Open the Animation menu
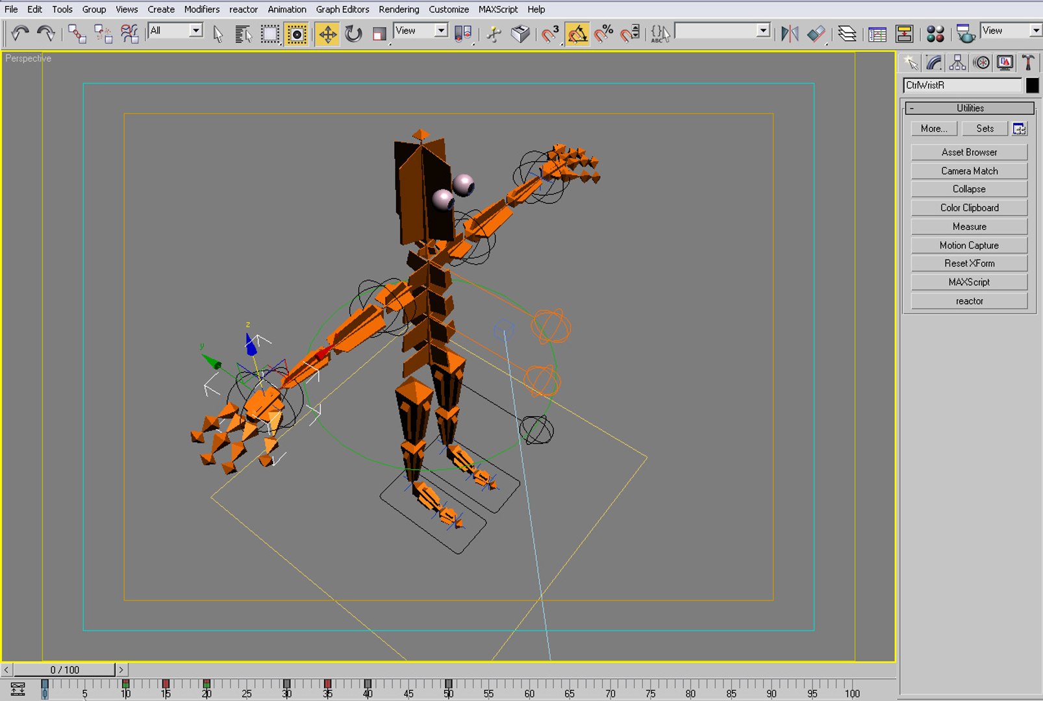This screenshot has width=1043, height=701. [x=286, y=9]
